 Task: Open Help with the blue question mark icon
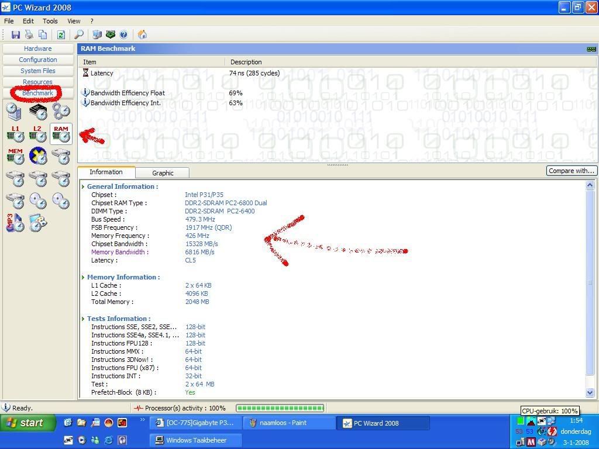(x=123, y=34)
